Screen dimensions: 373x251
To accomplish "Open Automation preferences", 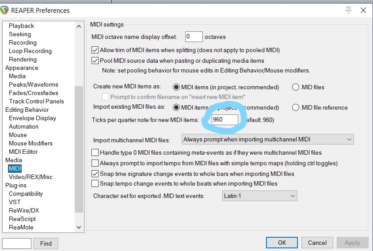I will tap(23, 126).
